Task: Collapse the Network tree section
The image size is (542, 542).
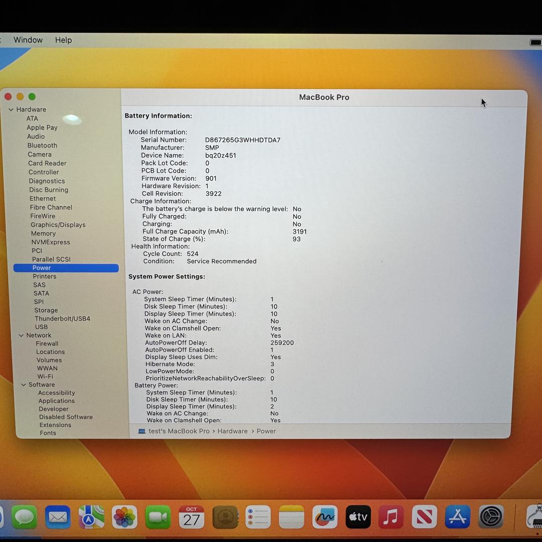Action: tap(21, 335)
